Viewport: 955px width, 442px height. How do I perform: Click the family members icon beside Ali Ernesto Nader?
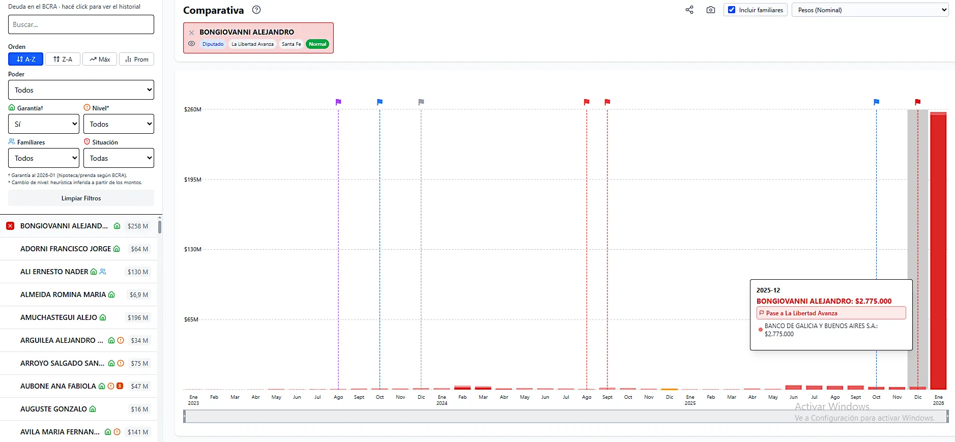pos(103,272)
